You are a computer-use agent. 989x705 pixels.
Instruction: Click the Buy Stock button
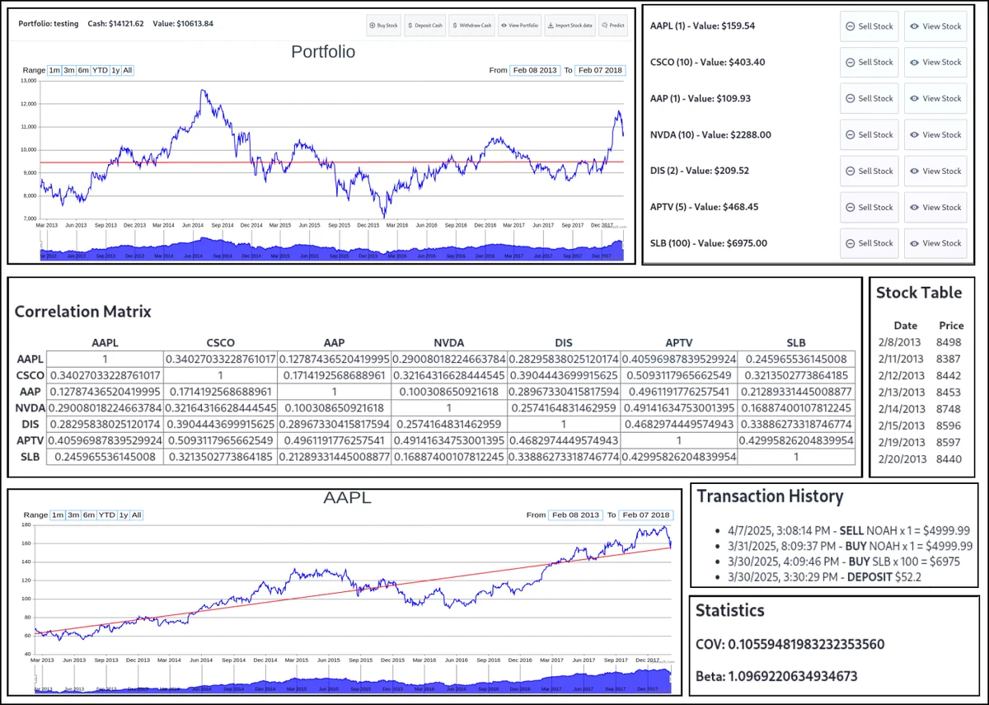point(383,26)
